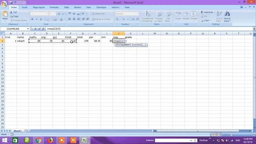The width and height of the screenshot is (256, 144).
Task: Switch to the Insert tab
Action: [x=25, y=7]
